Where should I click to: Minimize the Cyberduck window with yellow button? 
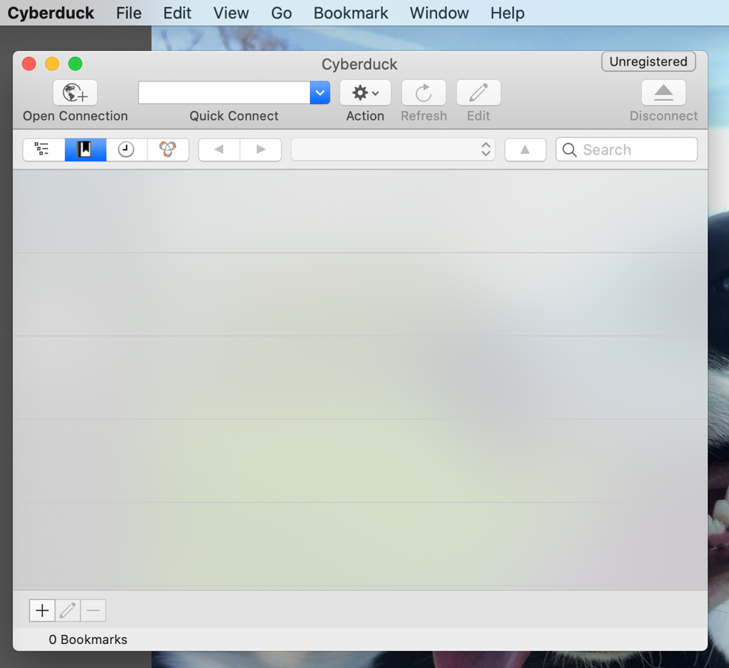tap(52, 64)
